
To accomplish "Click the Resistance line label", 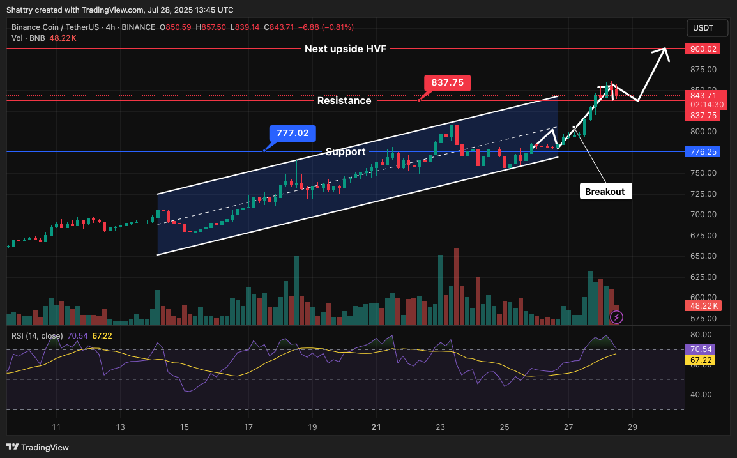I will tap(344, 101).
